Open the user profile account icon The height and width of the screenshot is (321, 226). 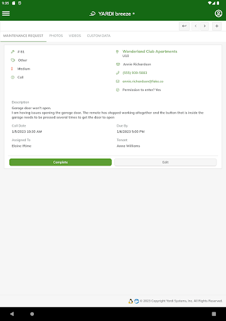click(218, 14)
